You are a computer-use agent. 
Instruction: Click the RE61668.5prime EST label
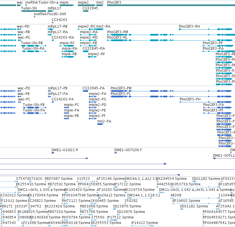pyautogui.click(x=94, y=206)
